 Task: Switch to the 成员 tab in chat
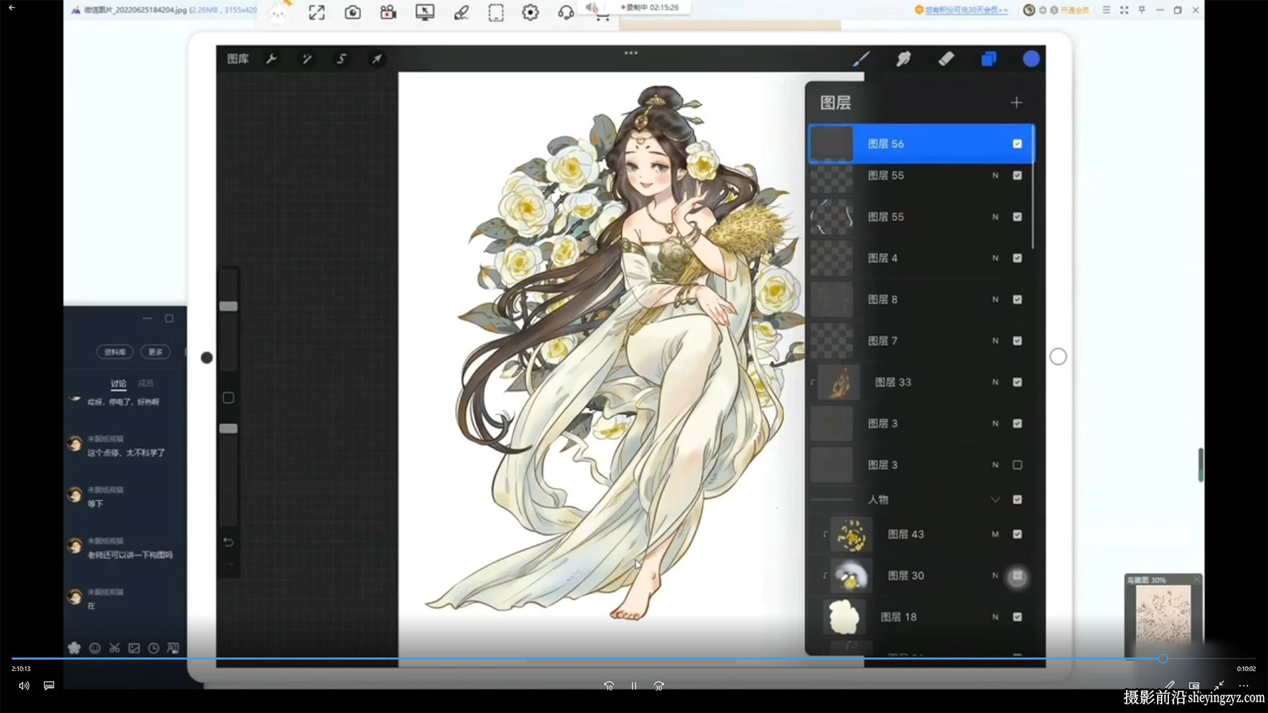(x=145, y=383)
